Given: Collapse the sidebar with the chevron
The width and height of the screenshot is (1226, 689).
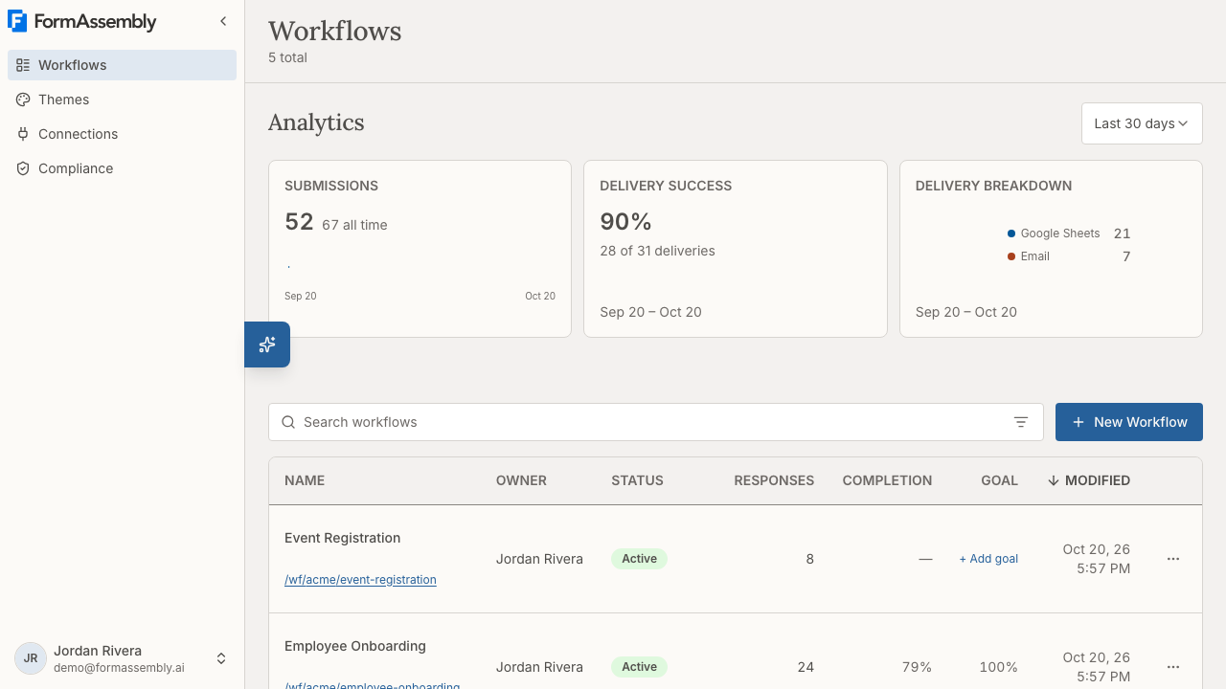Looking at the screenshot, I should pyautogui.click(x=223, y=21).
